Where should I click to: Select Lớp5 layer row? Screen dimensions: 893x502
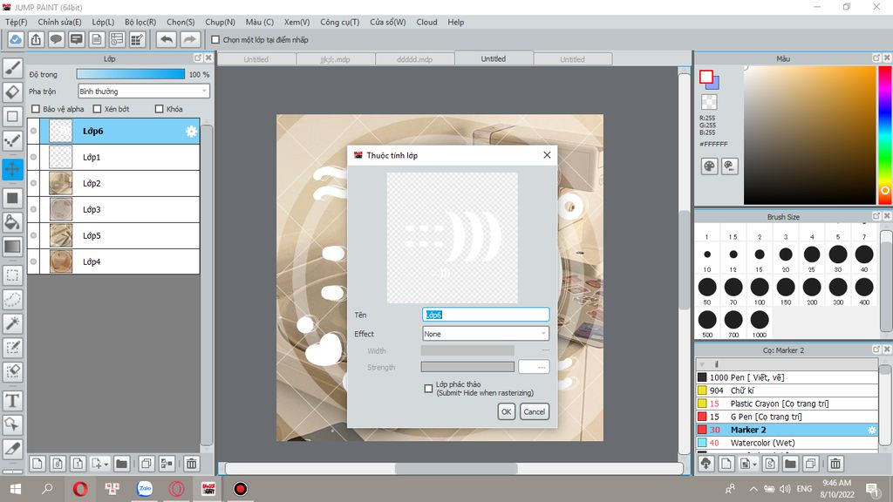click(x=114, y=235)
